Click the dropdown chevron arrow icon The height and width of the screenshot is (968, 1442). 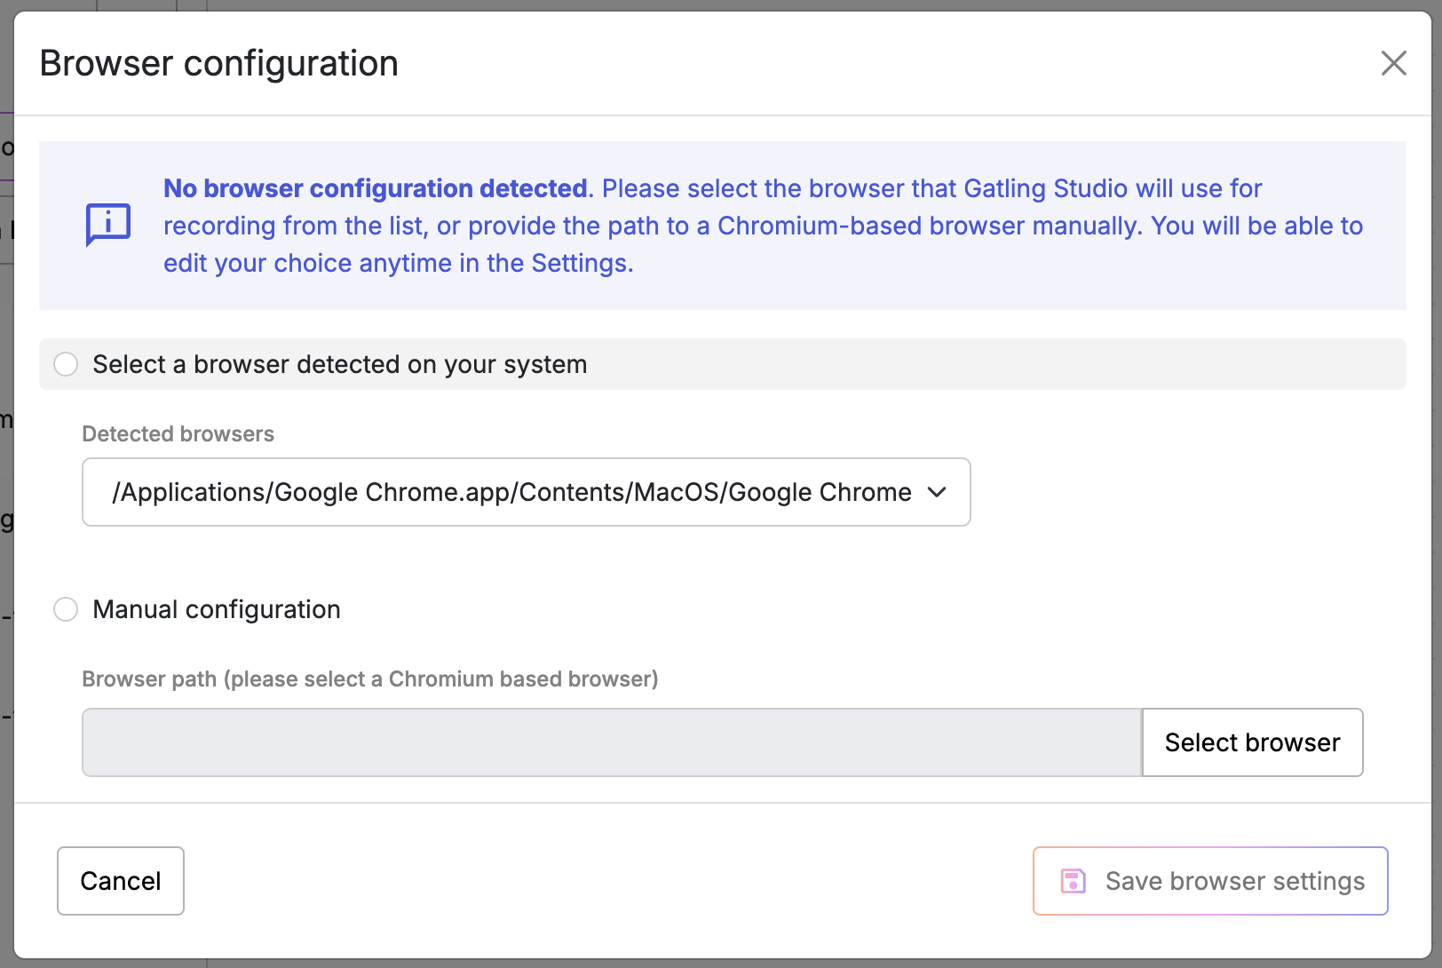click(x=937, y=492)
